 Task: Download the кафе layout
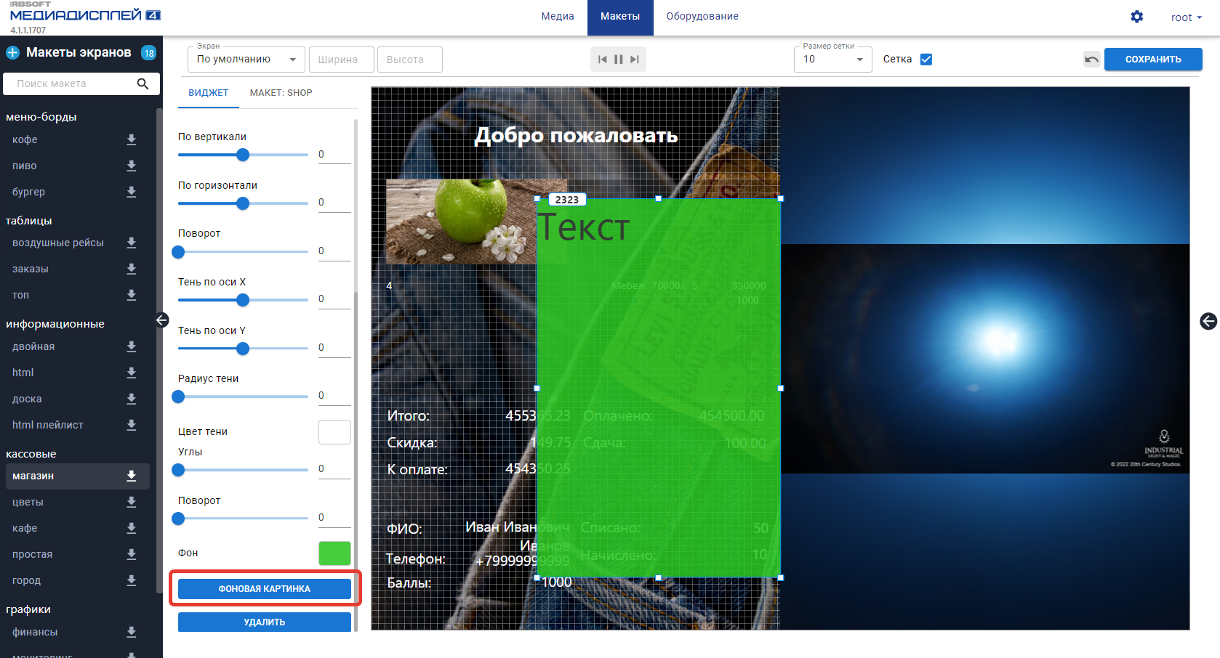tap(132, 528)
